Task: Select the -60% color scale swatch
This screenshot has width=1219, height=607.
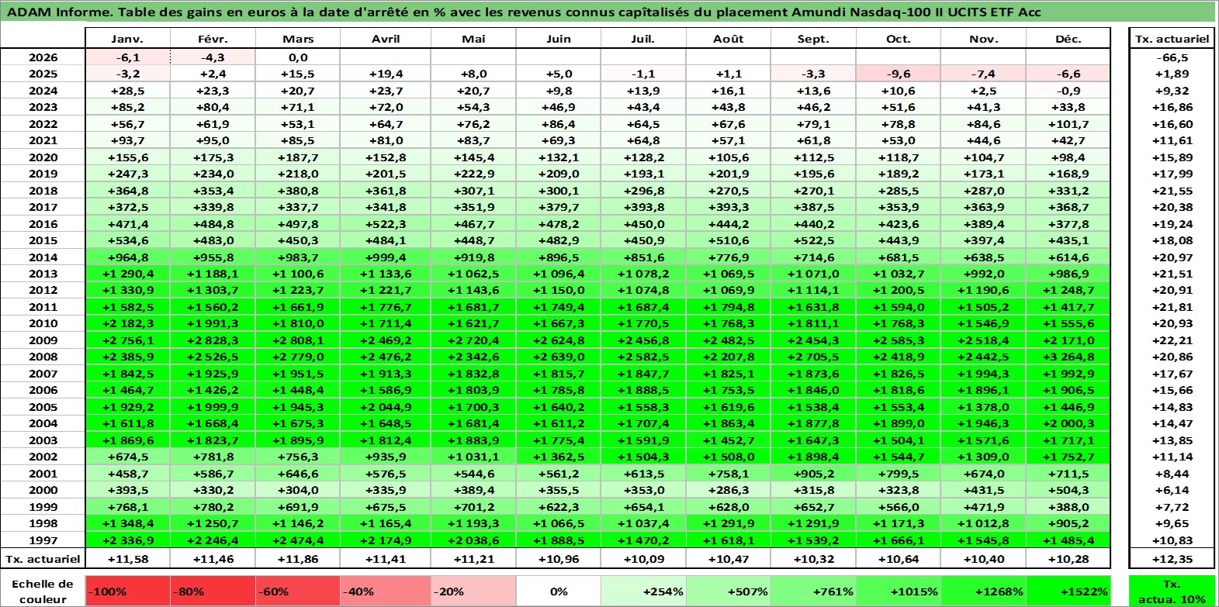Action: click(x=298, y=591)
